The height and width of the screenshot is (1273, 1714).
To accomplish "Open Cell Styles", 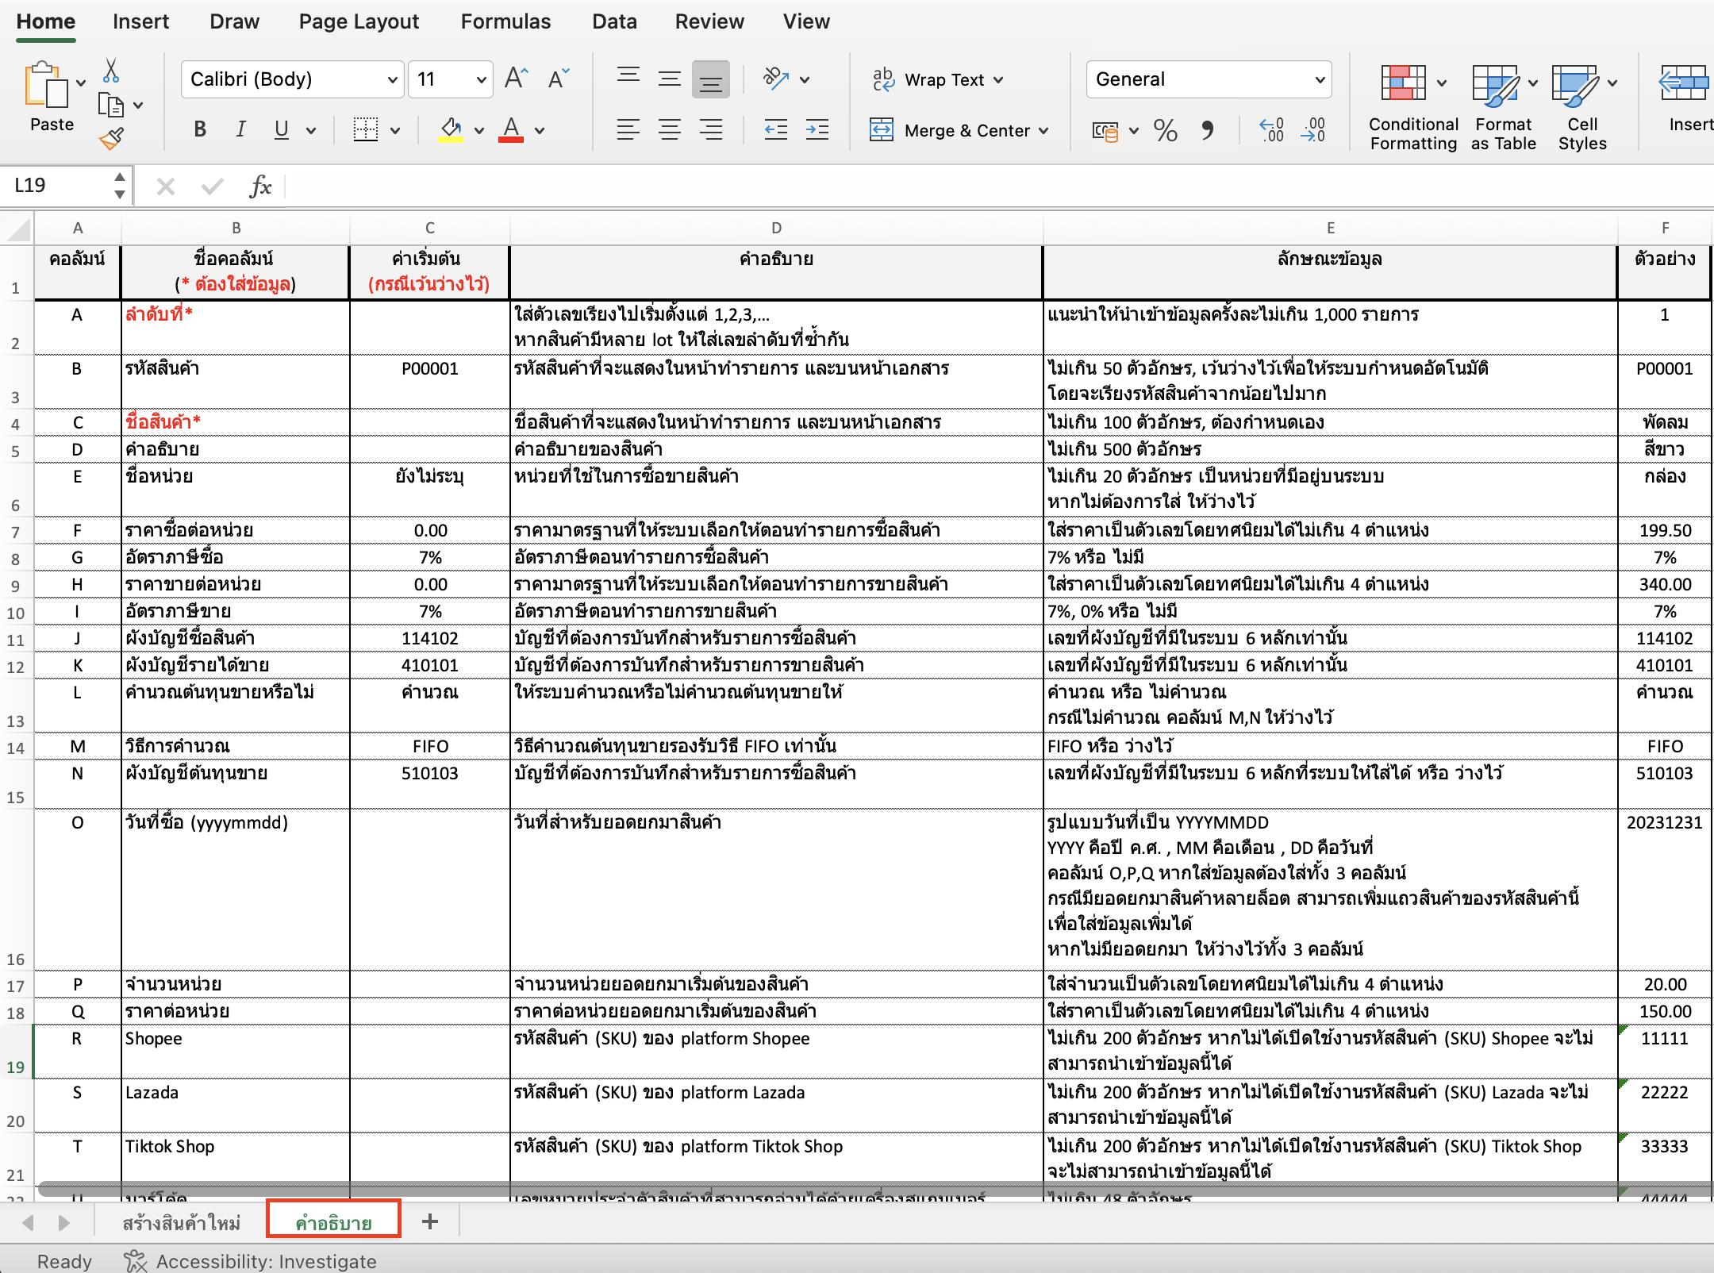I will pos(1582,108).
